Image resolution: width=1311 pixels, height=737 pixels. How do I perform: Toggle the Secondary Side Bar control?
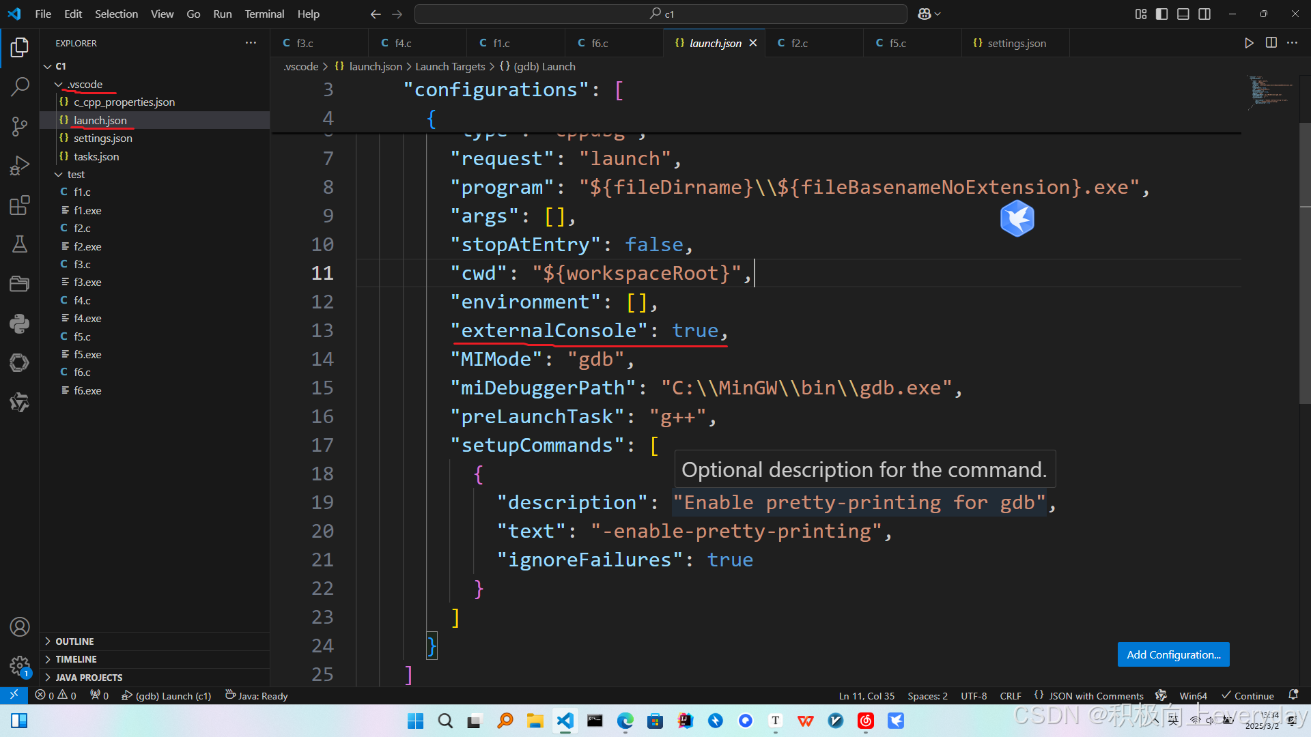click(1205, 14)
